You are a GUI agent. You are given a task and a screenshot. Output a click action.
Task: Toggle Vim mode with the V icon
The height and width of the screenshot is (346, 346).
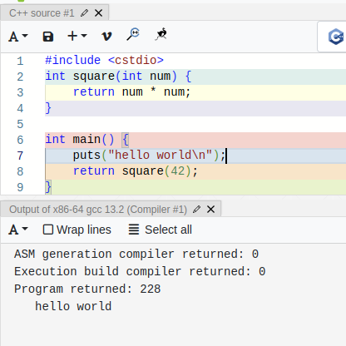click(106, 36)
